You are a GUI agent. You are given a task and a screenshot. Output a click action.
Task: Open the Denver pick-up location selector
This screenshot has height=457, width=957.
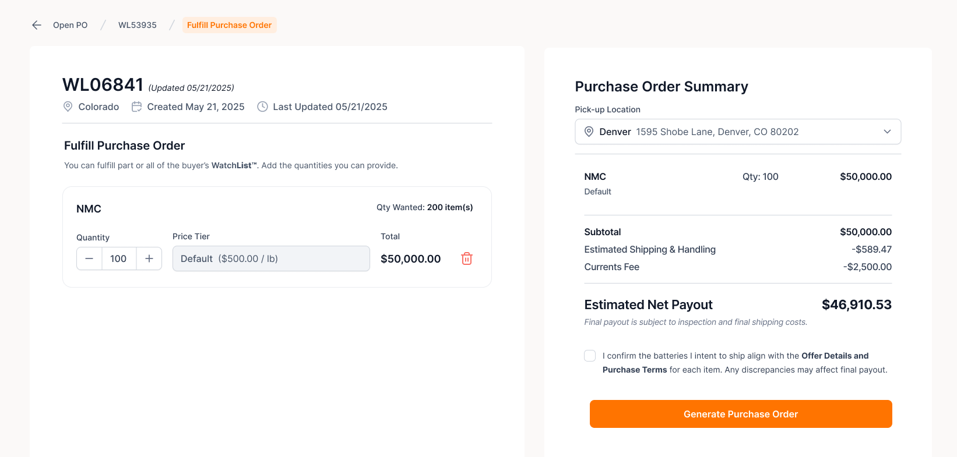tap(738, 132)
